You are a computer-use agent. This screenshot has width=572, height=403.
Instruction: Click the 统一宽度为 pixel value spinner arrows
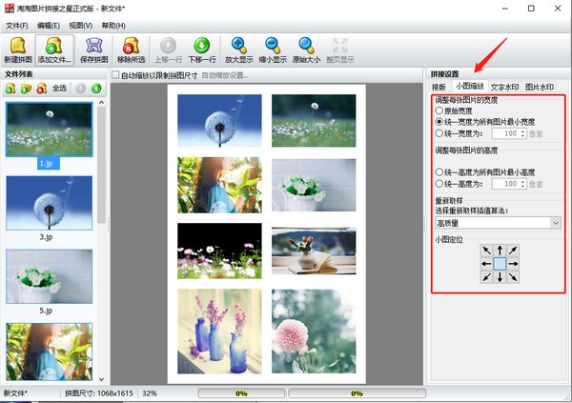click(525, 134)
